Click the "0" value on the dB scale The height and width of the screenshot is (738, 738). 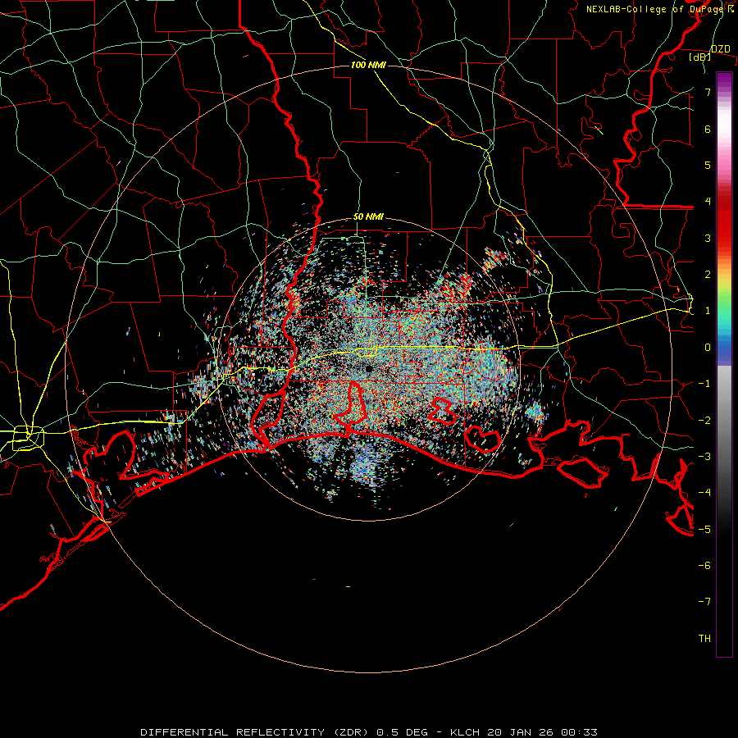click(708, 348)
